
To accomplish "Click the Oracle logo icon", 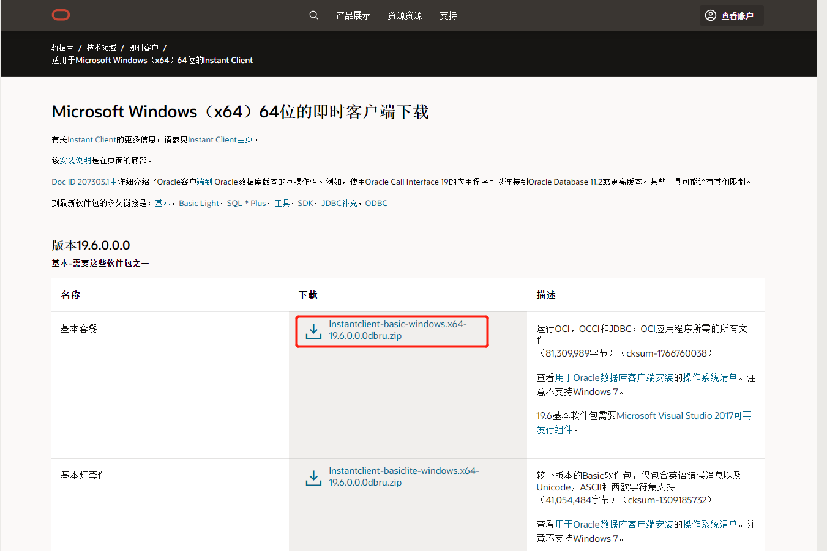I will tap(61, 15).
